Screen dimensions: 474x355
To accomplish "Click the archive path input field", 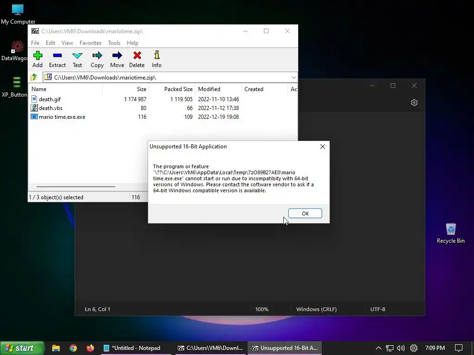I will [x=170, y=78].
